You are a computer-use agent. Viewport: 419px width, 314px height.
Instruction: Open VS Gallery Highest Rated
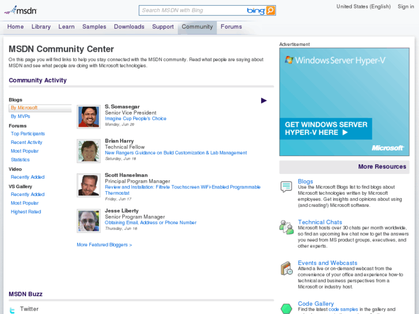[26, 211]
